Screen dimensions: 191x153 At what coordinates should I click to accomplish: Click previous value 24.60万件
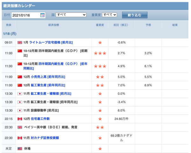point(122,119)
